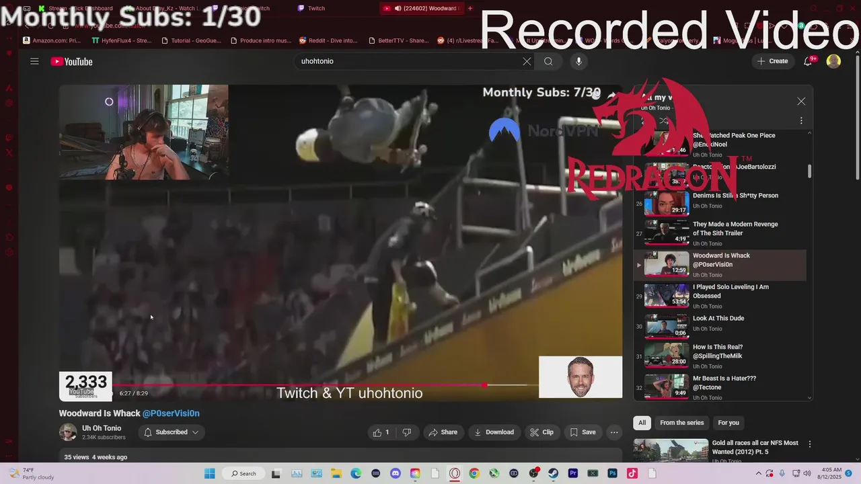
Task: Play Look At This Dude playlist item
Action: 720,326
